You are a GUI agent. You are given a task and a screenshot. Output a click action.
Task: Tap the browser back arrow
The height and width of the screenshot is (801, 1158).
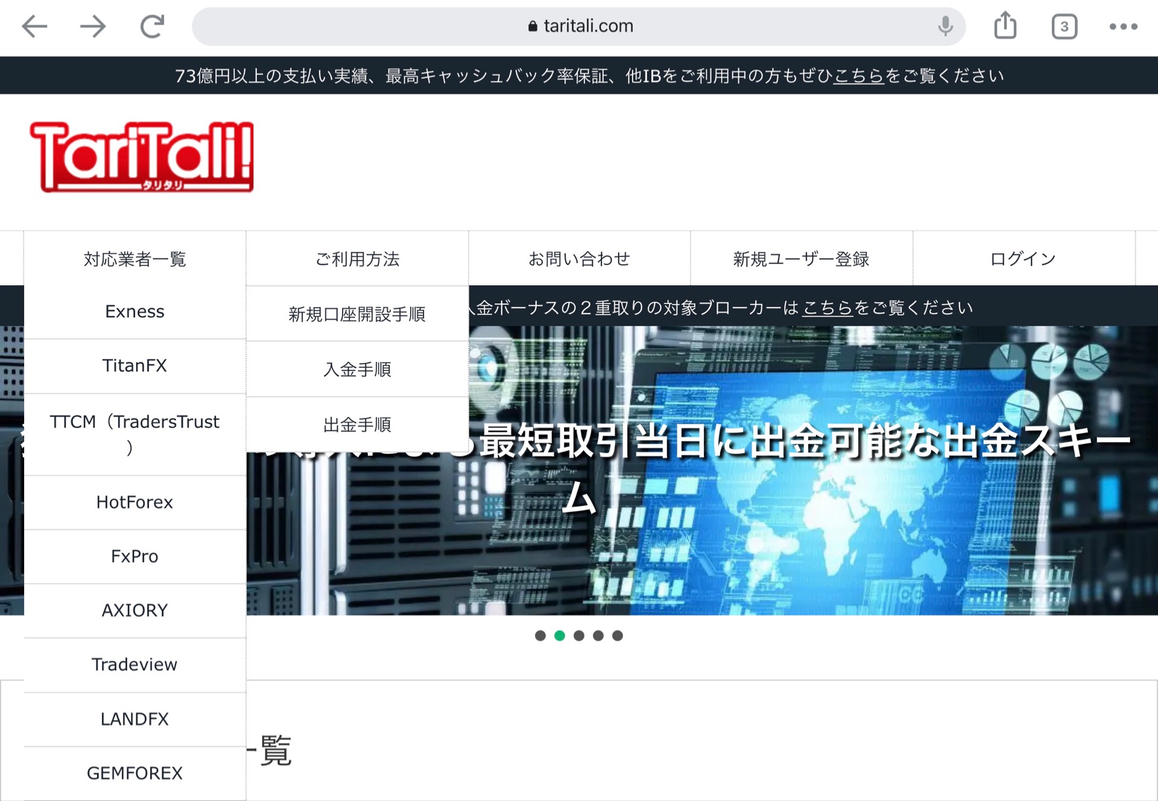(34, 27)
